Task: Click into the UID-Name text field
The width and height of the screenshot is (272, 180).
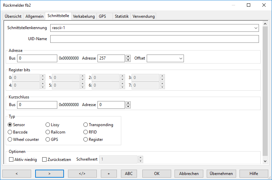Action: 154,39
